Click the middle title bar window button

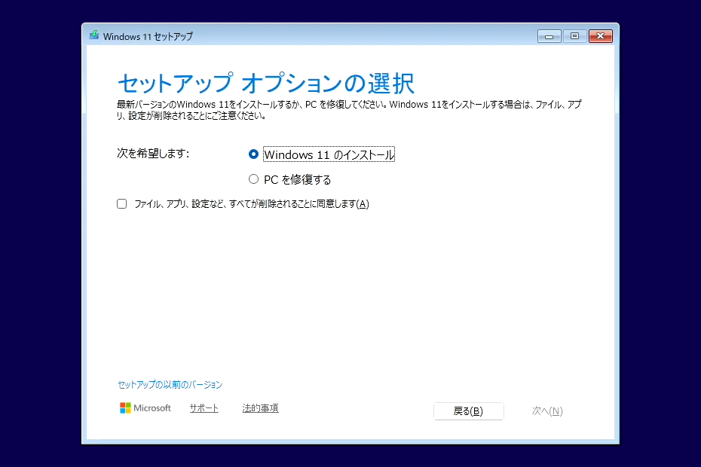(x=574, y=35)
